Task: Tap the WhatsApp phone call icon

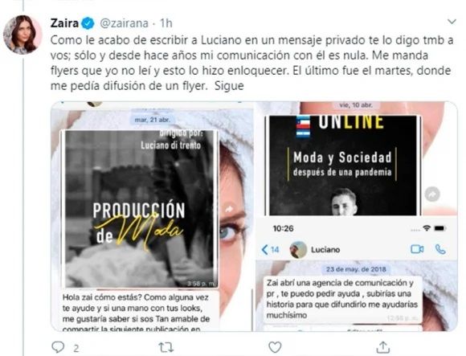Action: pyautogui.click(x=440, y=249)
